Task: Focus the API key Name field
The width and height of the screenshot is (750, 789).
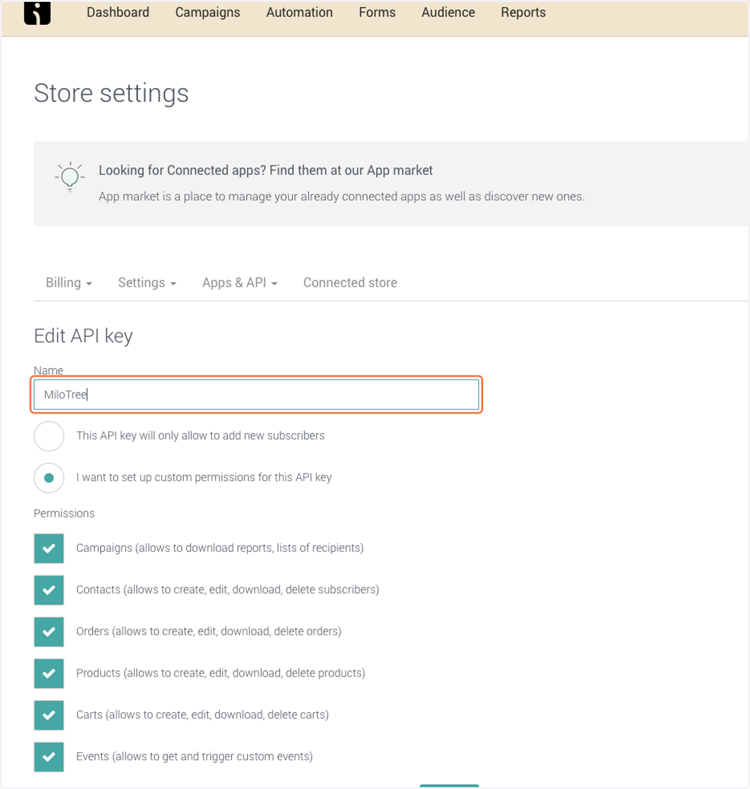Action: click(x=256, y=395)
